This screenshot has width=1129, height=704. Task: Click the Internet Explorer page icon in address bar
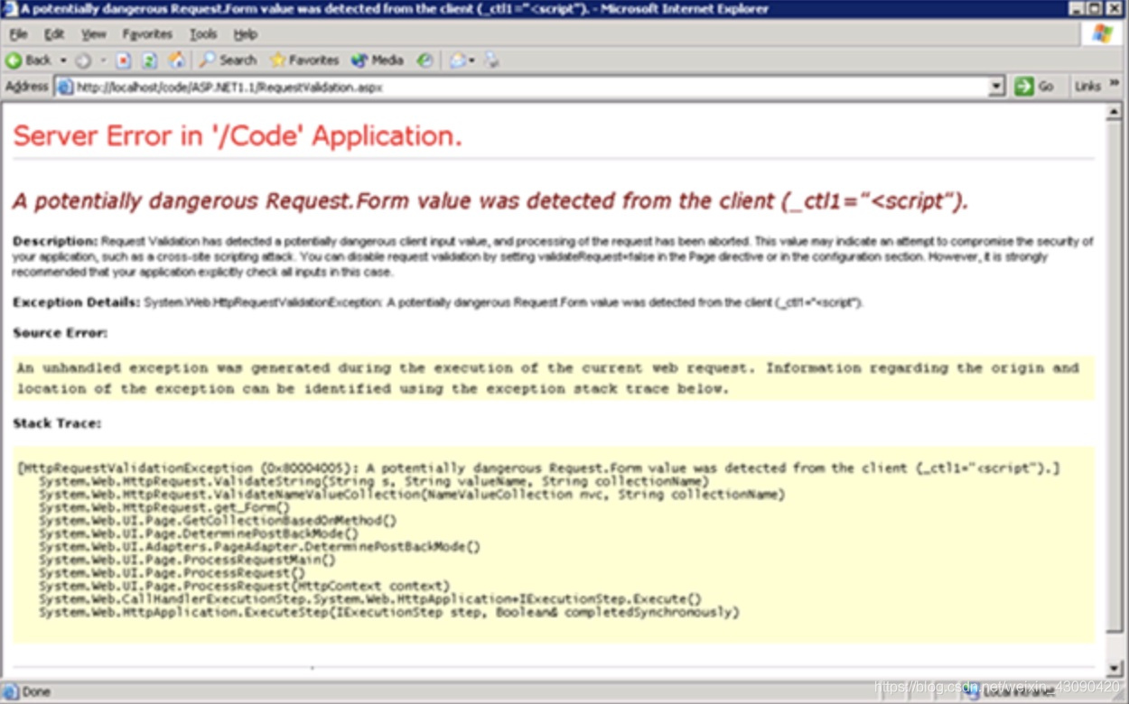pos(64,87)
